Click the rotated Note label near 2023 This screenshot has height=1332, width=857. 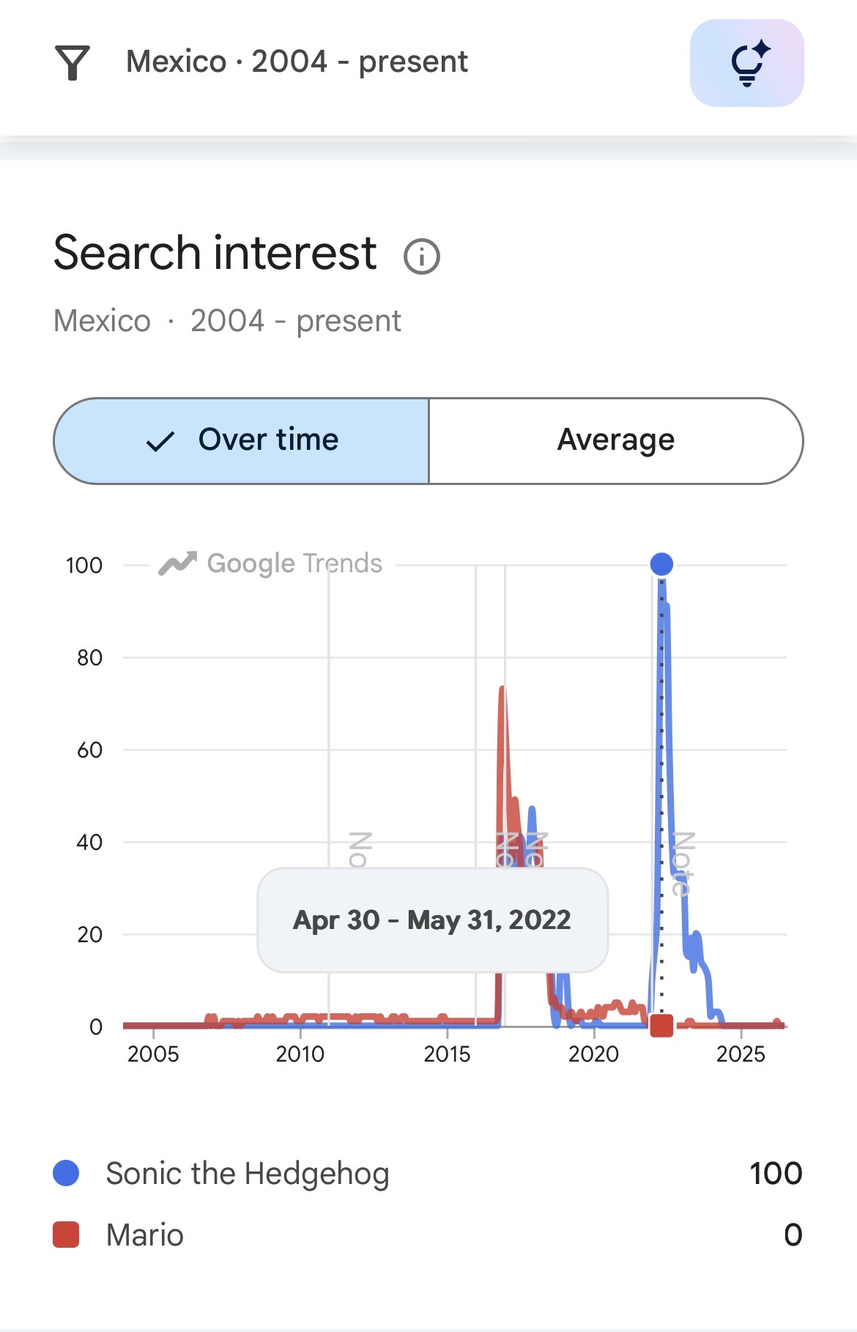coord(682,864)
